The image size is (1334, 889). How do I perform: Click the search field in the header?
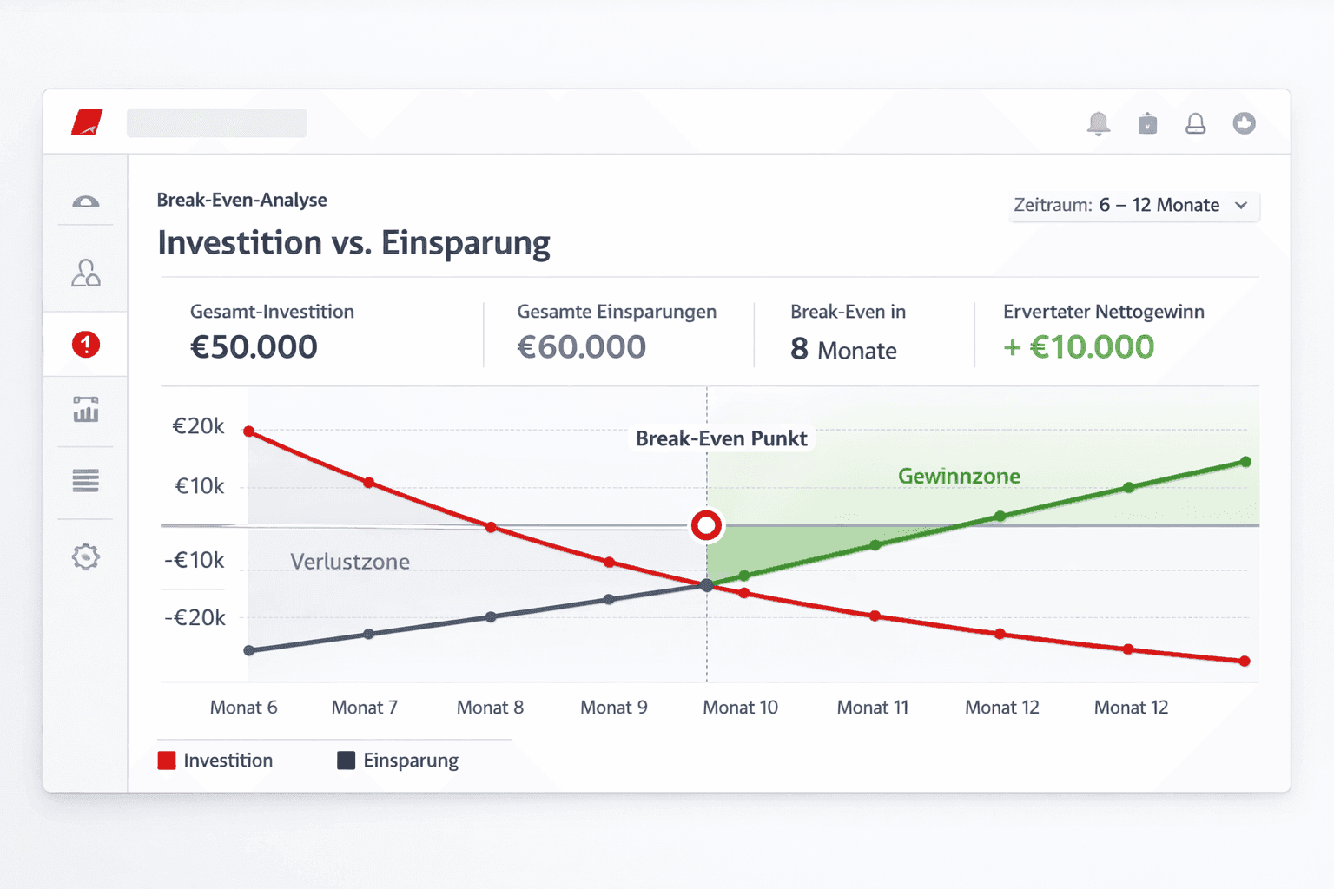tap(216, 123)
